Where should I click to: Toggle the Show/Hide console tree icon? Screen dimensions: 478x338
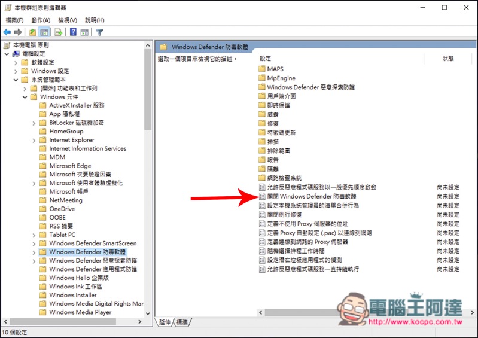pyautogui.click(x=44, y=32)
